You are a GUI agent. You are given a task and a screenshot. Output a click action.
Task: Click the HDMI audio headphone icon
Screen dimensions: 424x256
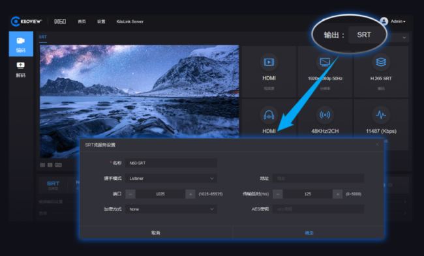pyautogui.click(x=269, y=115)
